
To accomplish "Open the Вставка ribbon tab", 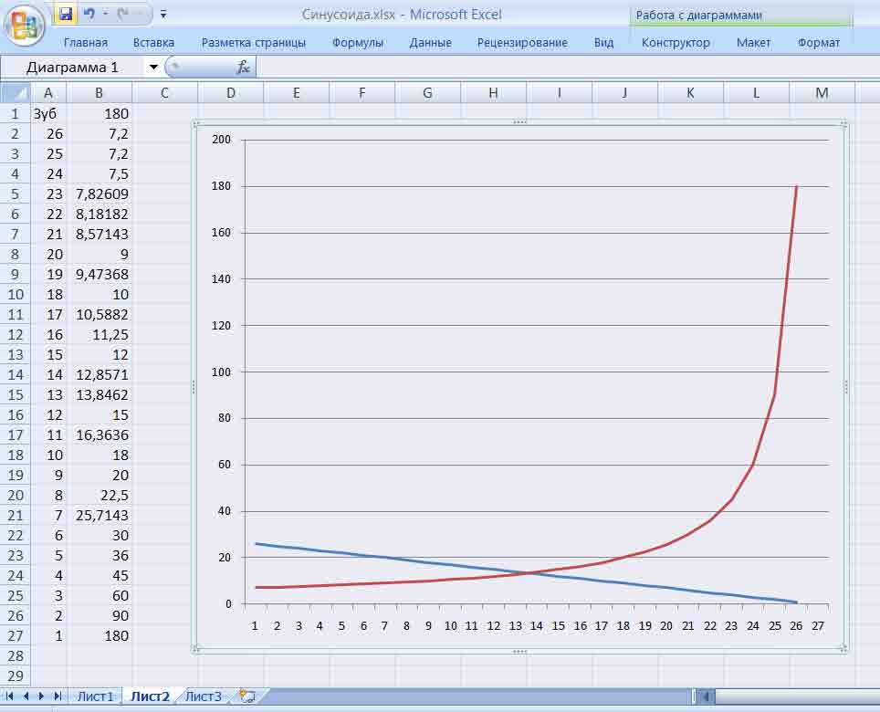I will [x=153, y=42].
